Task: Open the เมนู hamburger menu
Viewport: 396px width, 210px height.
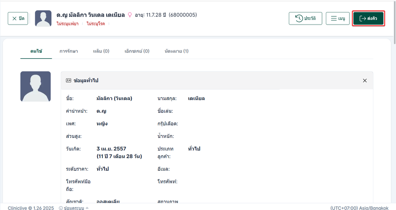Action: pos(337,19)
